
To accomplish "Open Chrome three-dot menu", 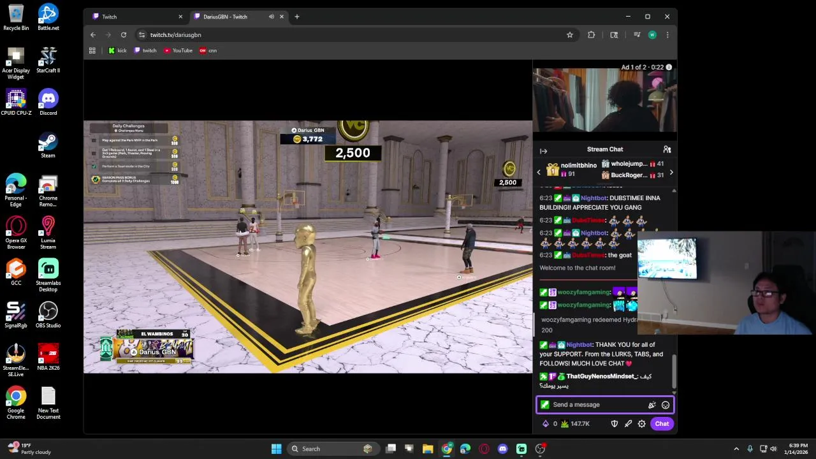I will point(667,35).
